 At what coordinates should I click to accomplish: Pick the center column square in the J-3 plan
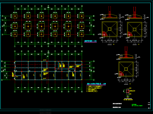pos(126,69)
